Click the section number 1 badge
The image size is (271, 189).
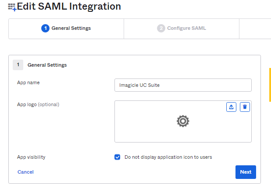click(x=18, y=65)
